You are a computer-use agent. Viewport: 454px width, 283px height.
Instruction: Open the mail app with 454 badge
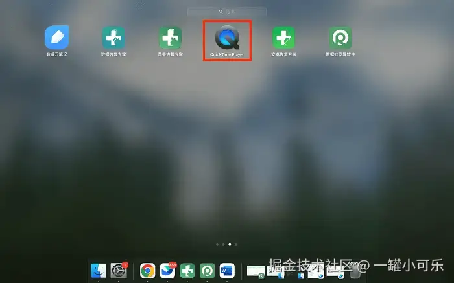(167, 271)
